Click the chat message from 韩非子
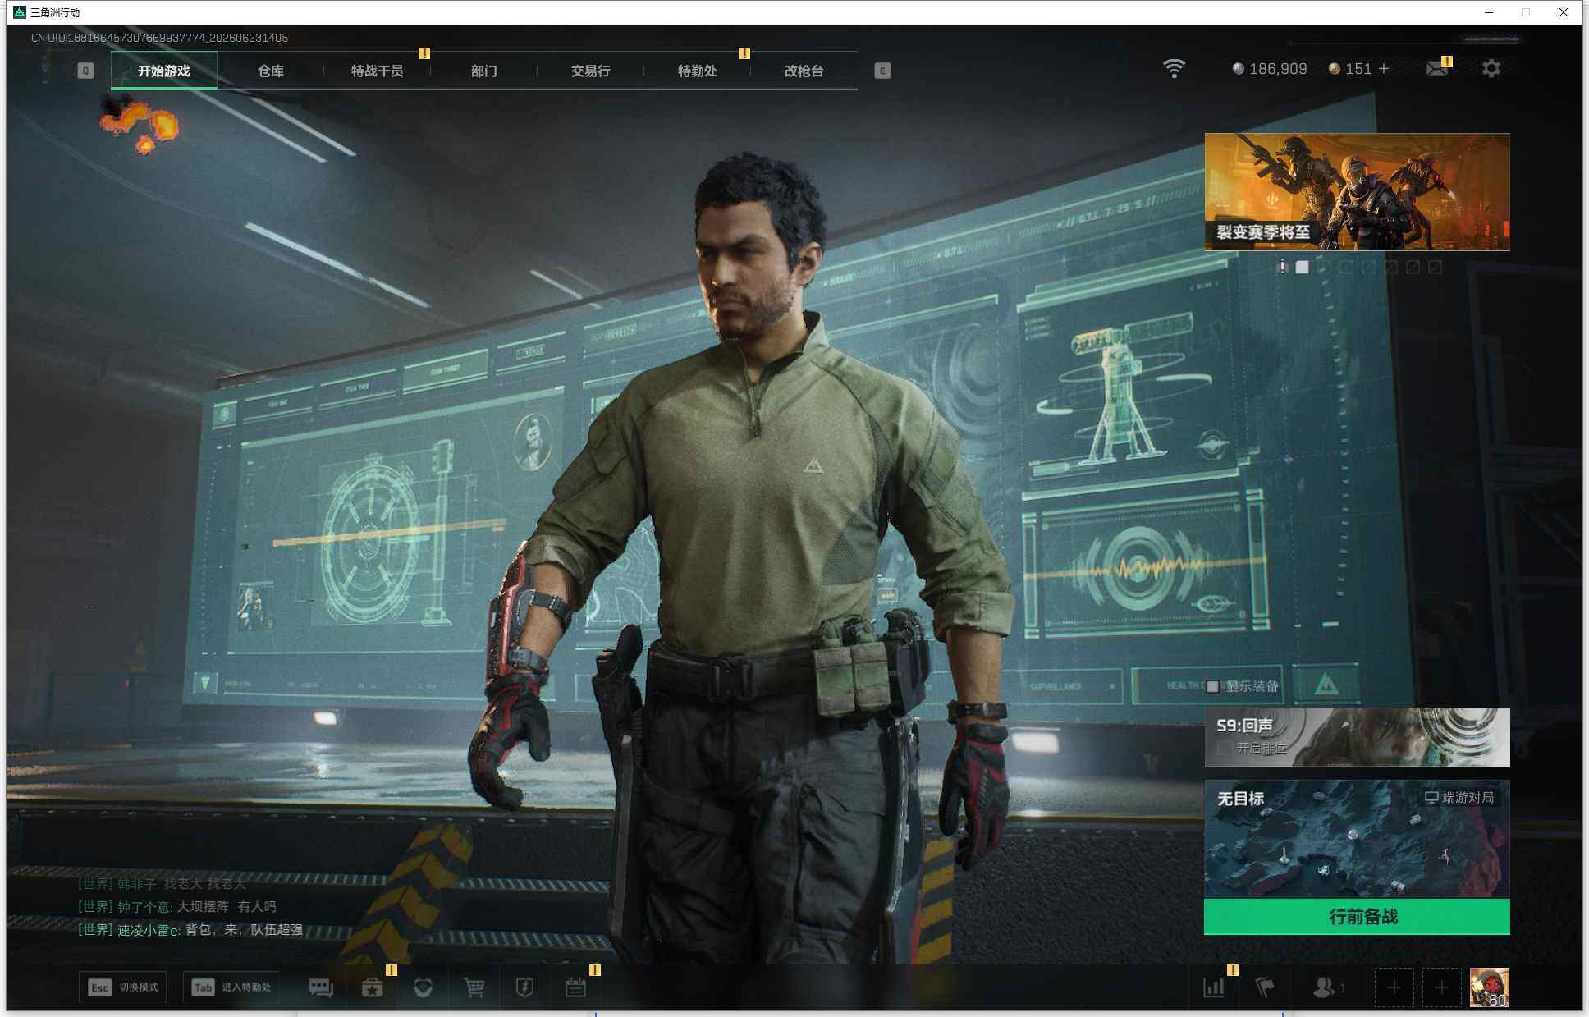The height and width of the screenshot is (1017, 1589). click(162, 883)
